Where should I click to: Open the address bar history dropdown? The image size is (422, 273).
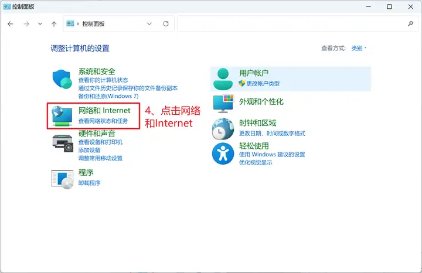149,23
